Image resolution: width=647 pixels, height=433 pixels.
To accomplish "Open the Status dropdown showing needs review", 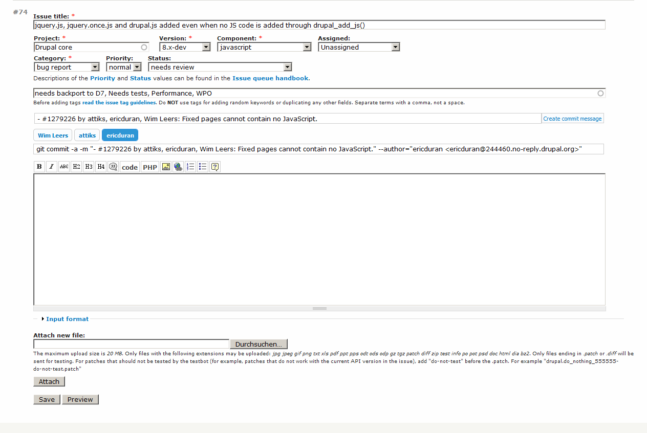I will point(220,67).
